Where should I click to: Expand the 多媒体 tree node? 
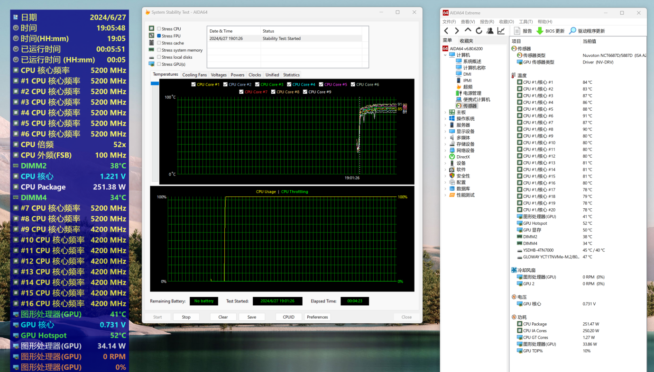[x=445, y=138]
